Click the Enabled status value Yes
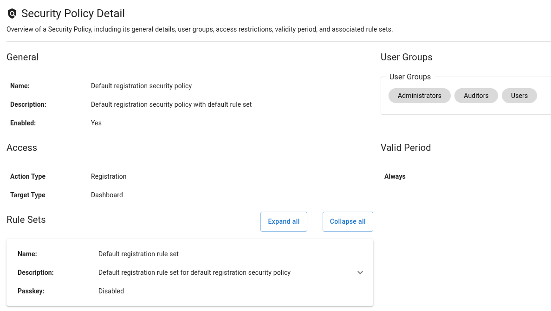This screenshot has width=551, height=311. 96,123
